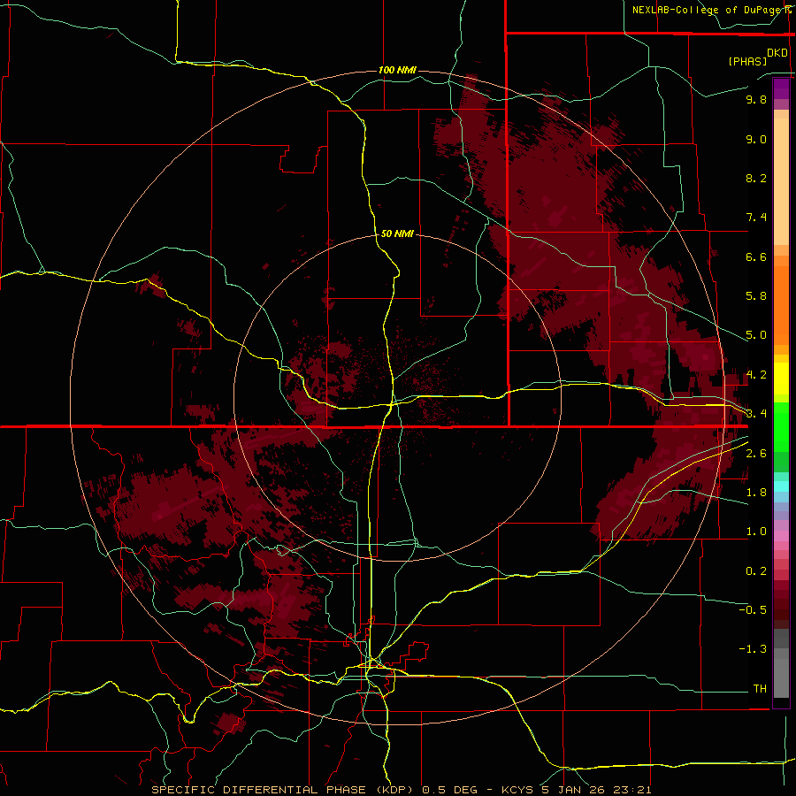Click the TH threshold label on legend

(760, 689)
